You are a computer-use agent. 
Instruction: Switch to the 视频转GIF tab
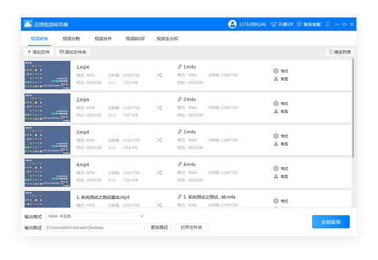[135, 38]
